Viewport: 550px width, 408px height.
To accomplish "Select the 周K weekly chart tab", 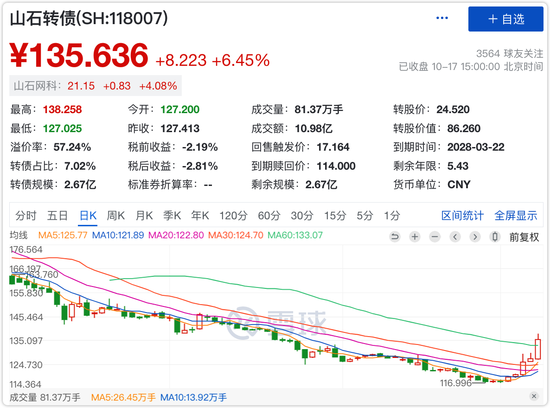I will pyautogui.click(x=116, y=216).
